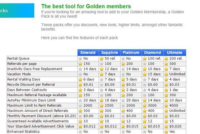
Task: Click the gold star for Ultimate Guaranteed Available Advertisements
Action: click(166, 121)
